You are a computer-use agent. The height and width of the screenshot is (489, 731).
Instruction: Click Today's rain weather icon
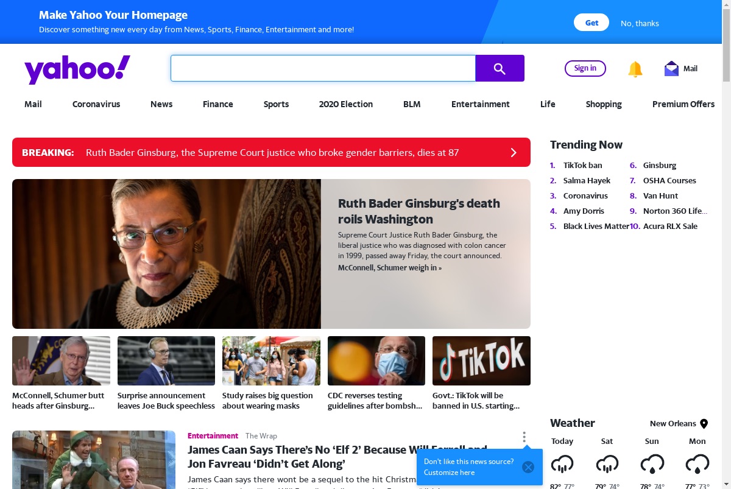562,465
